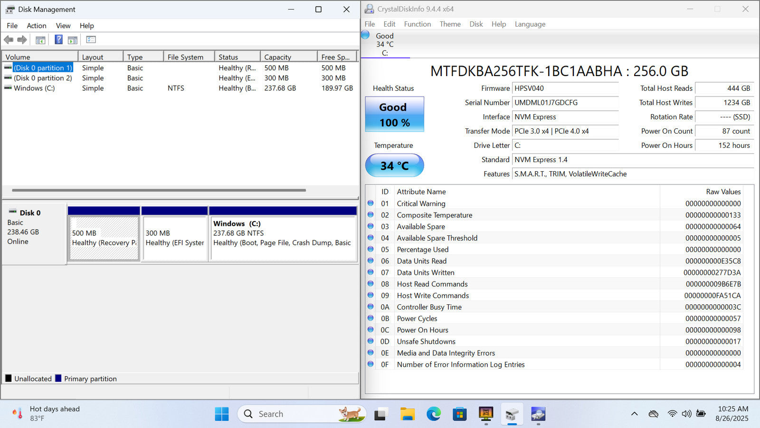Open Task View from the taskbar

click(x=380, y=414)
